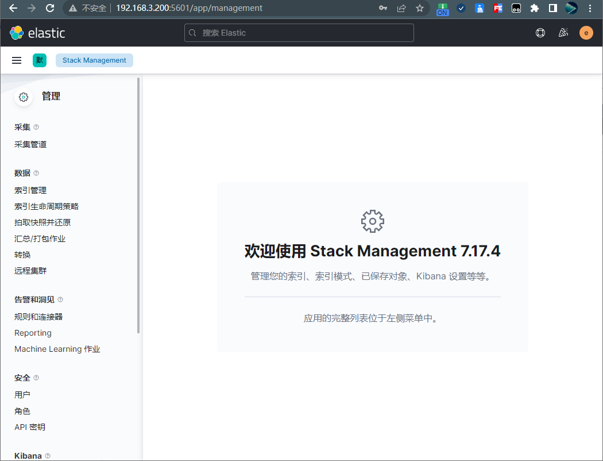Open the user avatar marked e
The height and width of the screenshot is (461, 603).
click(x=586, y=33)
